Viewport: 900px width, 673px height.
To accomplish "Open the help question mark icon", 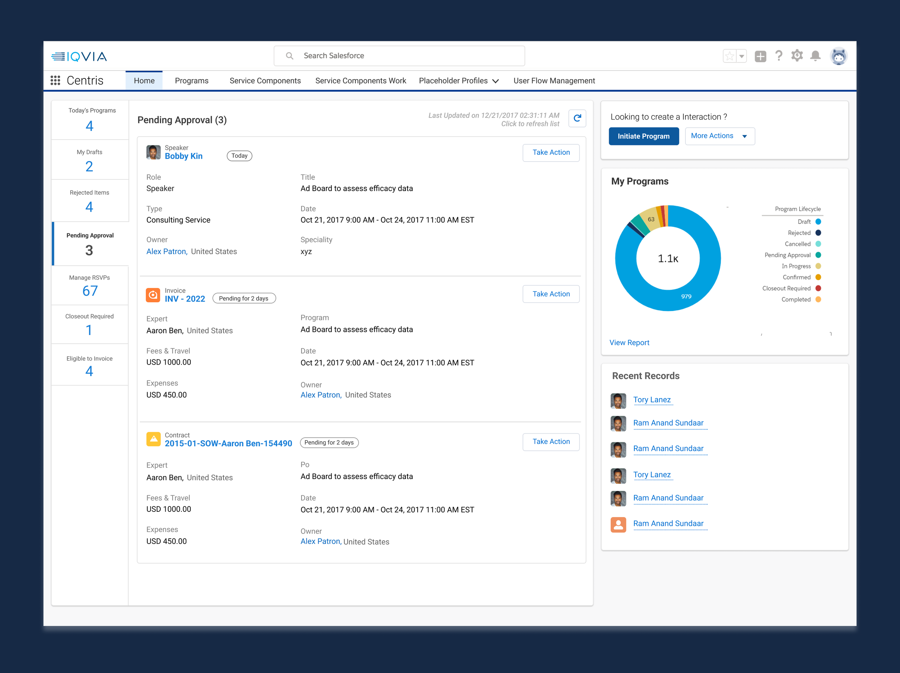I will [778, 56].
